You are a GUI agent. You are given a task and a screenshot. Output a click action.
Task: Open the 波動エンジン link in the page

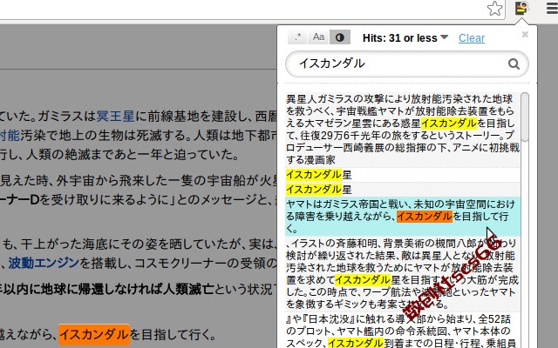pos(44,263)
